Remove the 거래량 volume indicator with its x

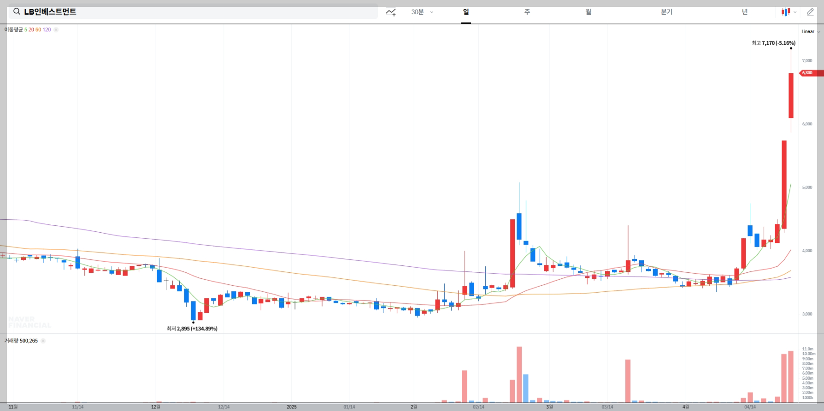[x=43, y=341]
